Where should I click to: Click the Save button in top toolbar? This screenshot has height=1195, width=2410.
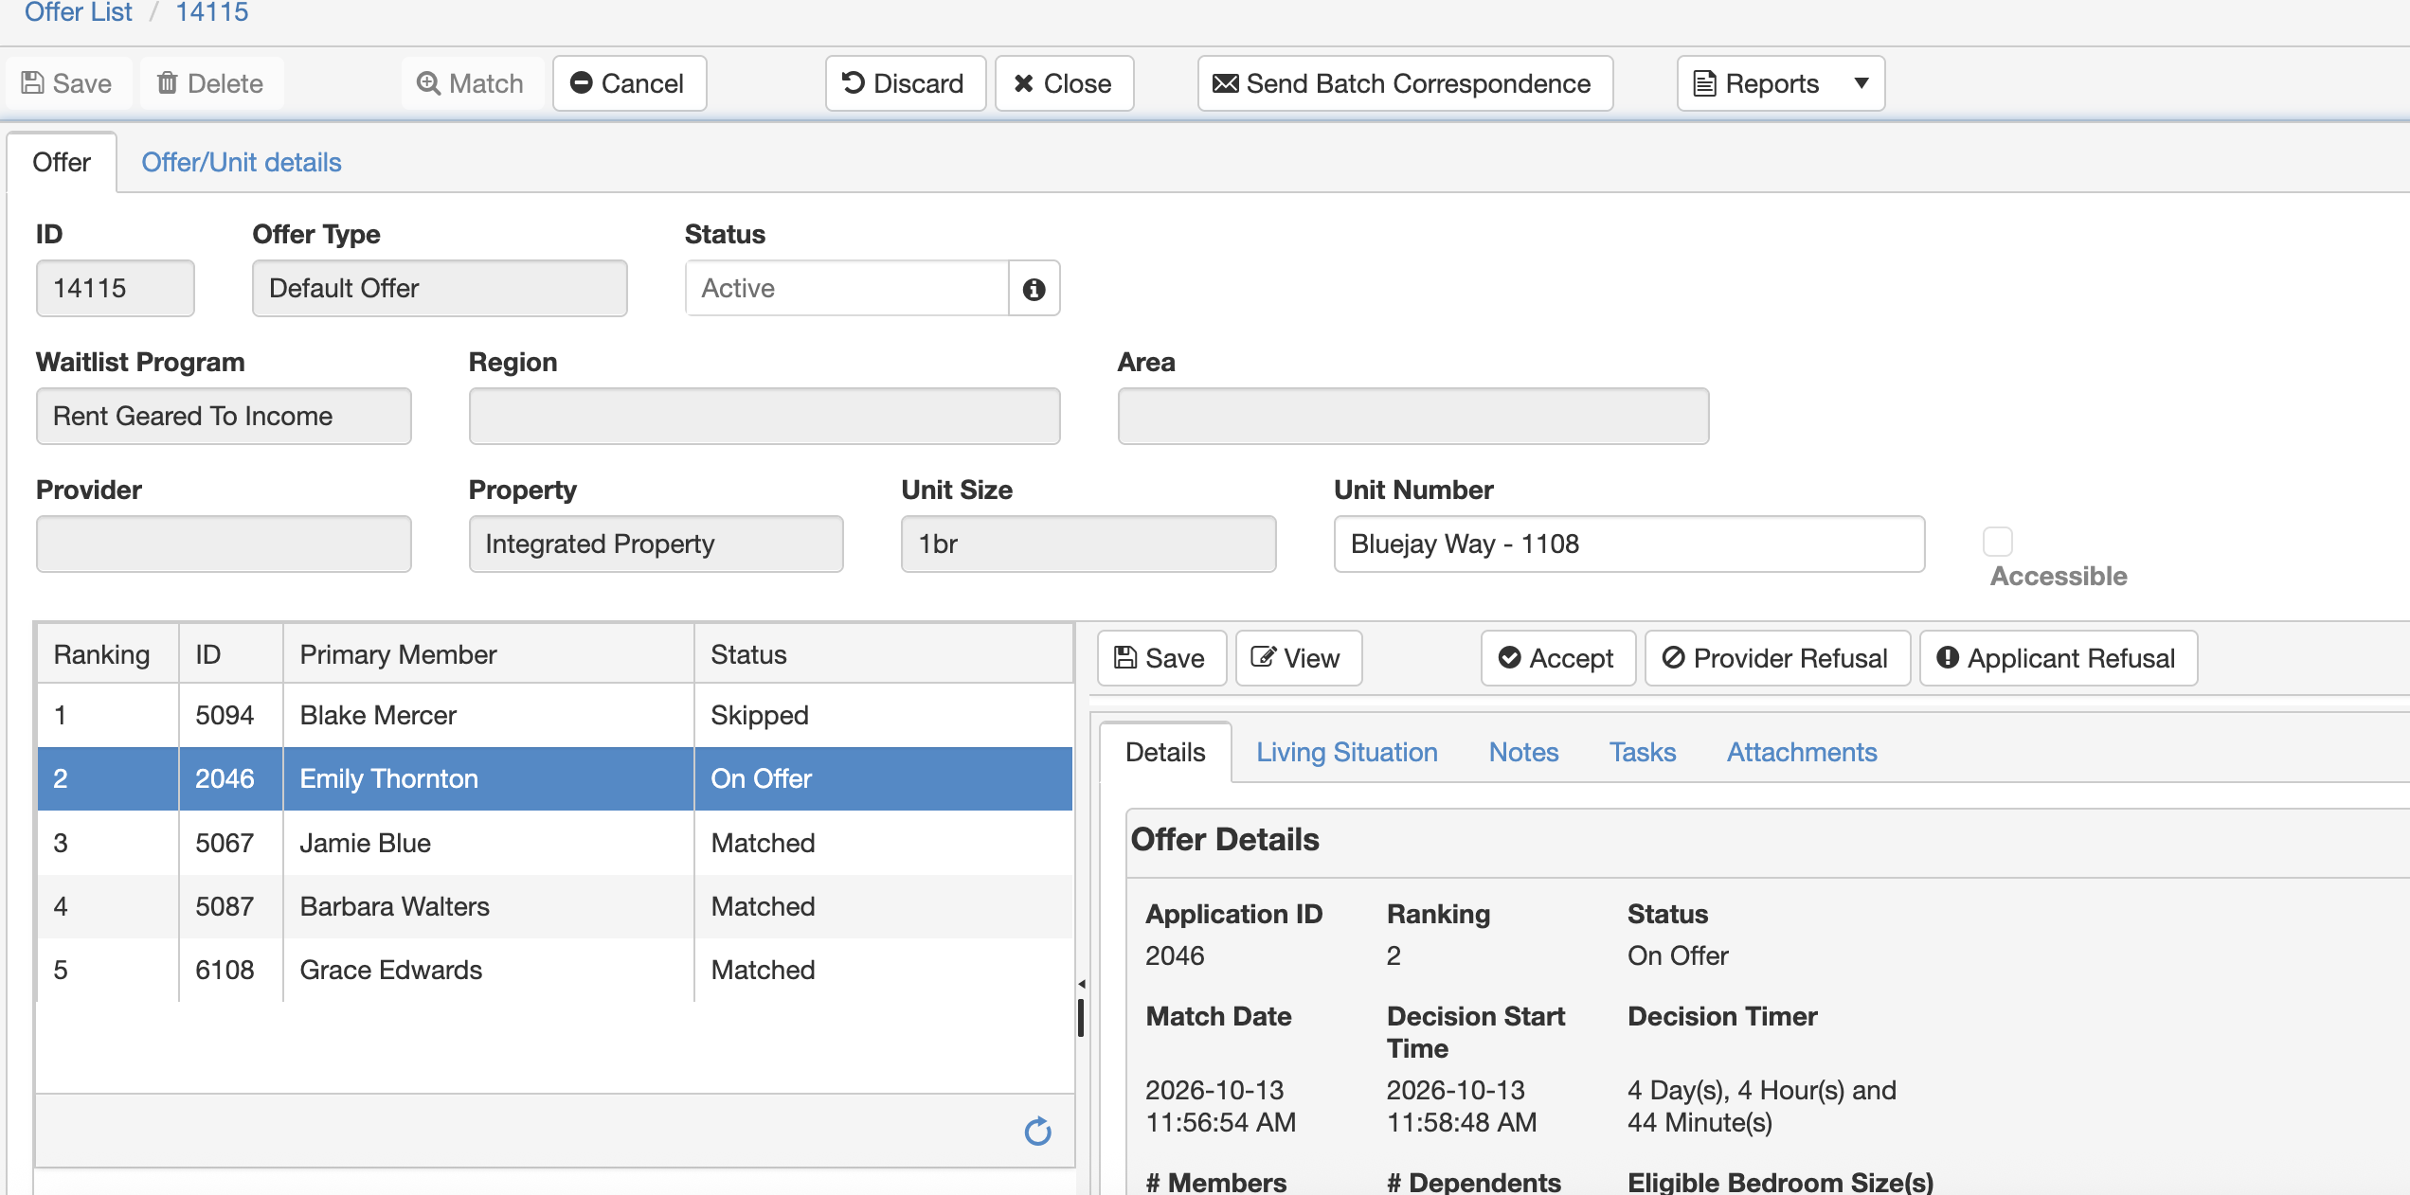pos(67,83)
